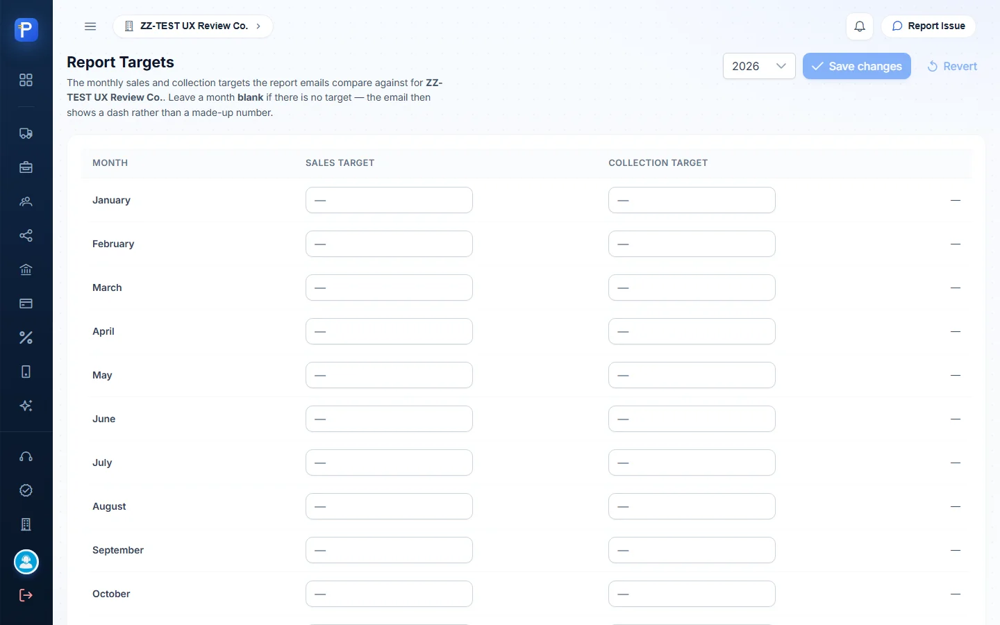The width and height of the screenshot is (1000, 625).
Task: Open the office building icon in sidebar
Action: 26,524
